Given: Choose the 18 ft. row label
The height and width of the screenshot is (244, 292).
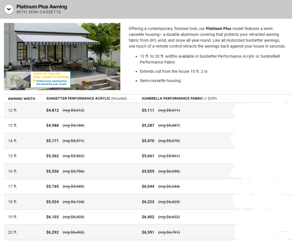Looking at the screenshot, I should coord(13,202).
